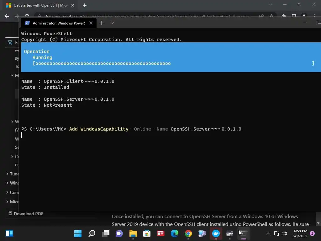Open Microsoft Store from taskbar
Image resolution: width=321 pixels, height=241 pixels.
(147, 233)
